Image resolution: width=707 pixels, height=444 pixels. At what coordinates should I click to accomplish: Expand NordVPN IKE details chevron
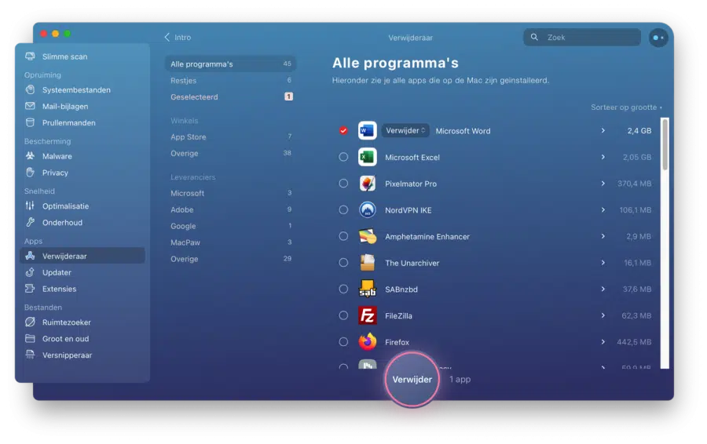[603, 210]
